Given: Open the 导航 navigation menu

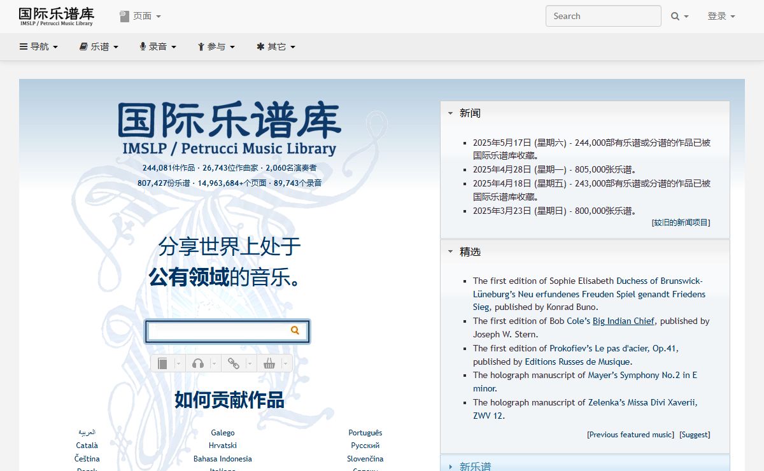Looking at the screenshot, I should 39,46.
